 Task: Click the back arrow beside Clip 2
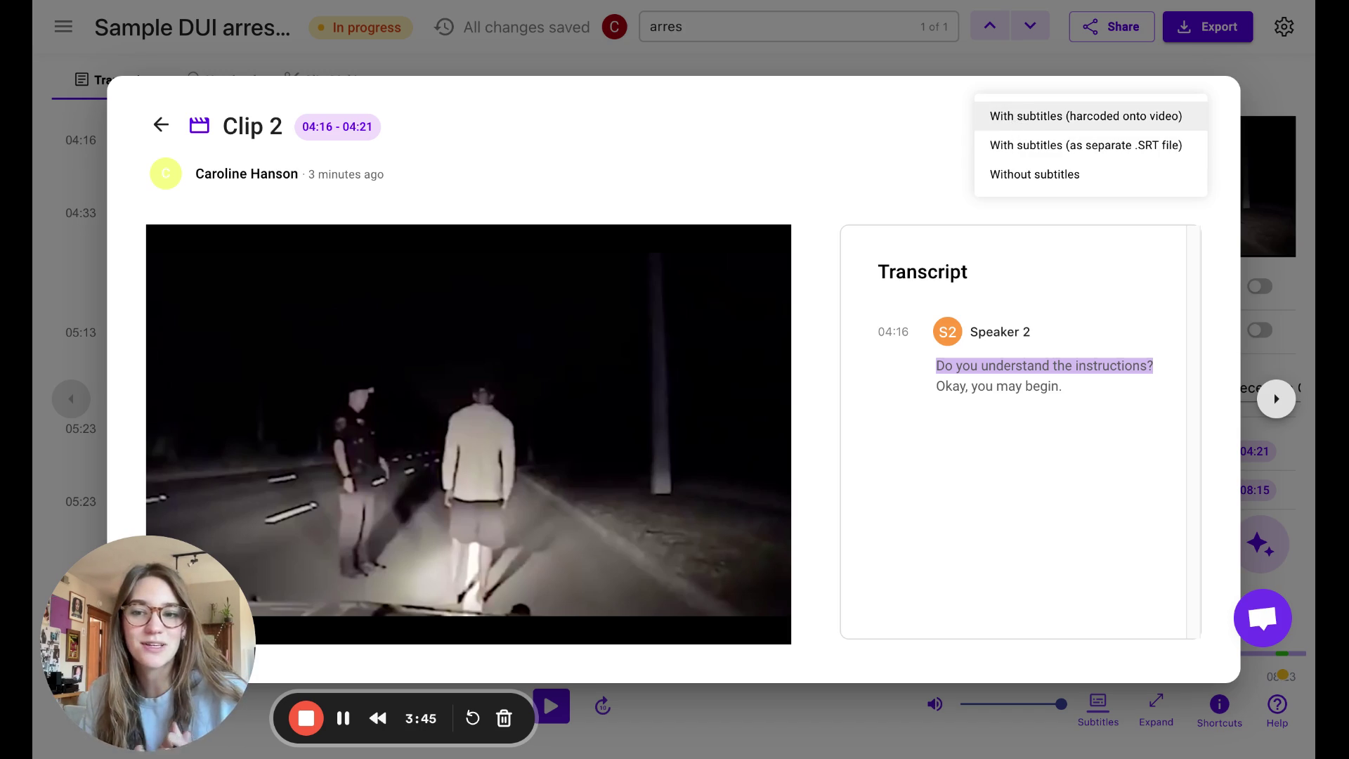pos(161,125)
